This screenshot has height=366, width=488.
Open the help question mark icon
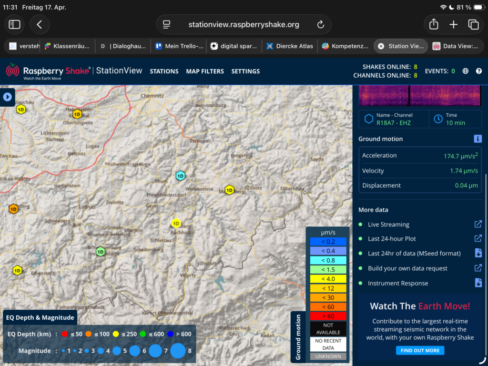pos(479,71)
